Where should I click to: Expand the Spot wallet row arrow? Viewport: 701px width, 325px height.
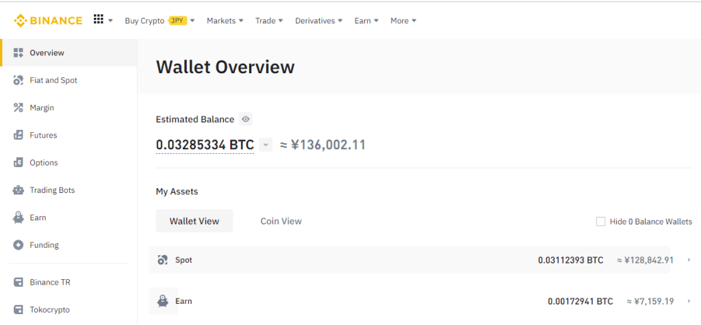689,260
